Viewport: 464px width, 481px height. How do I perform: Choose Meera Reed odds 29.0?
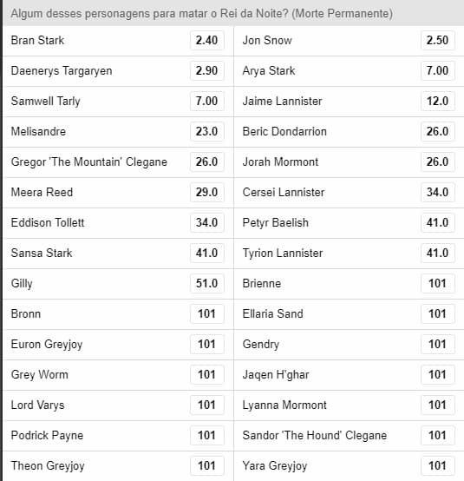(207, 192)
